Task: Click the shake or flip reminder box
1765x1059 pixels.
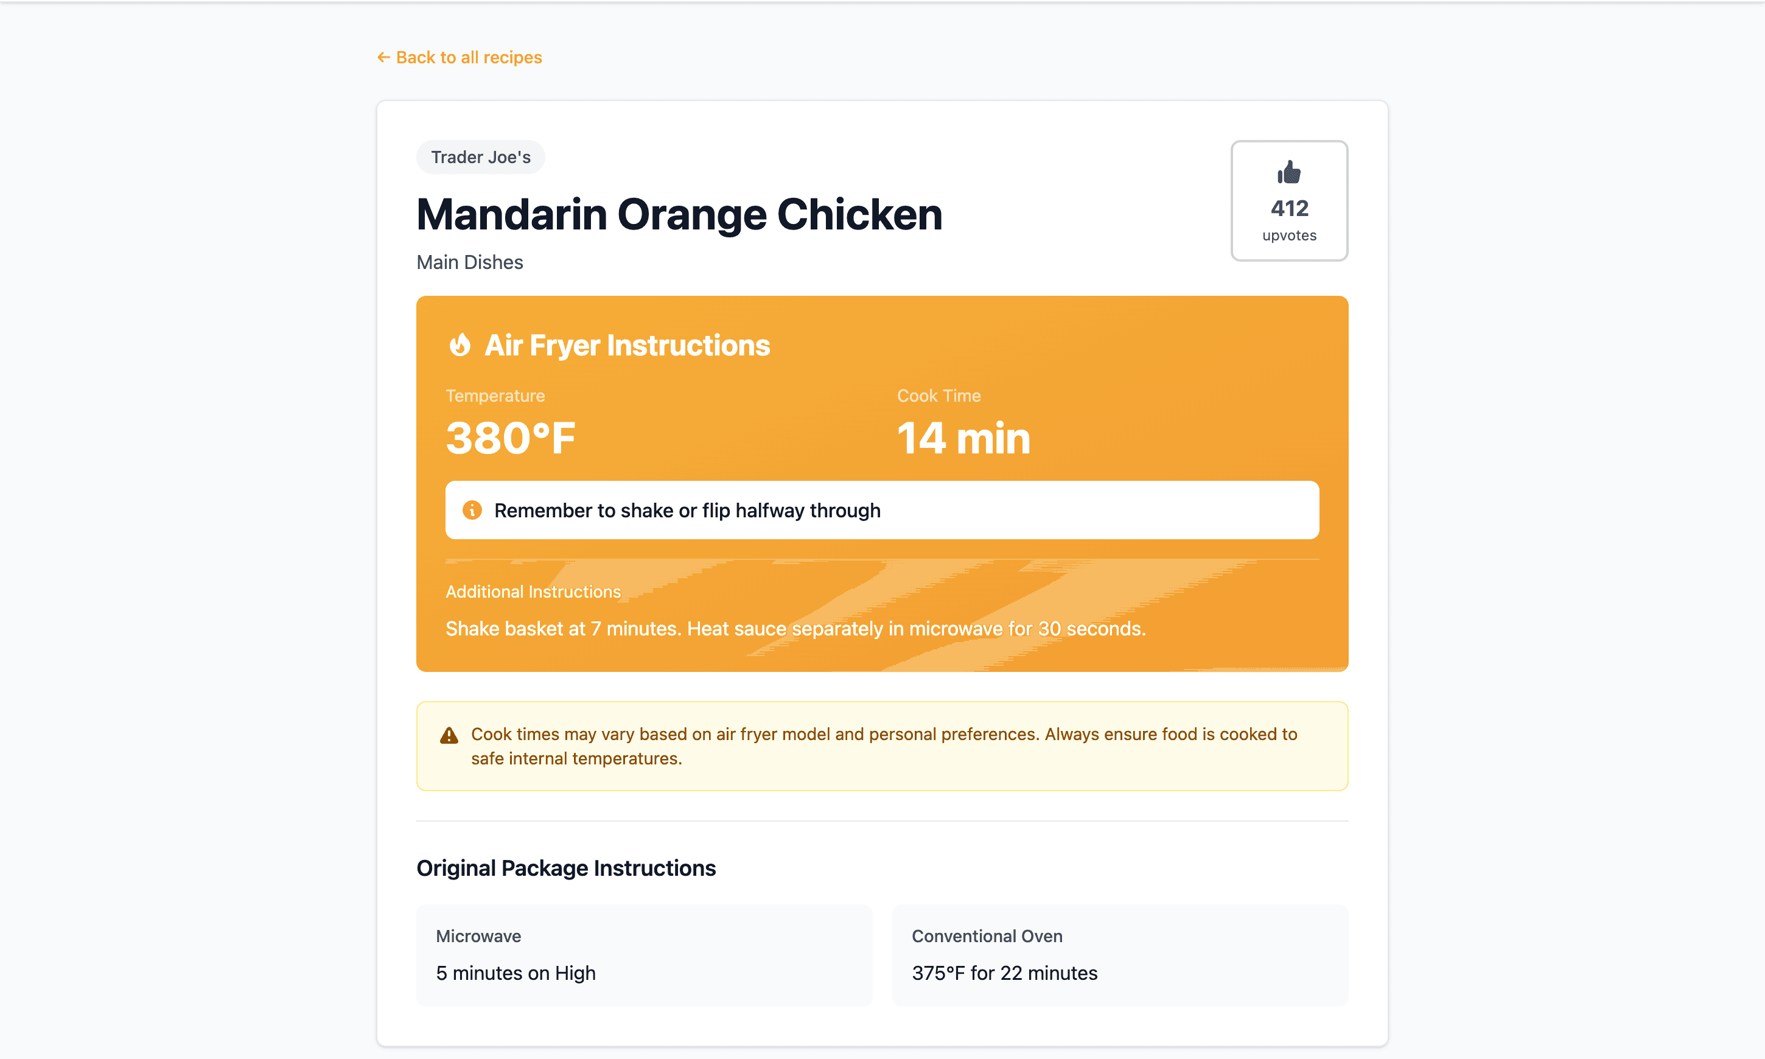Action: (x=881, y=509)
